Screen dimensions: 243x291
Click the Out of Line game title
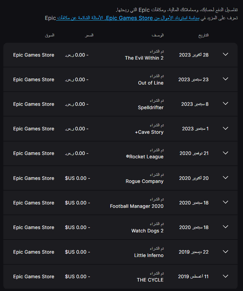click(x=150, y=83)
